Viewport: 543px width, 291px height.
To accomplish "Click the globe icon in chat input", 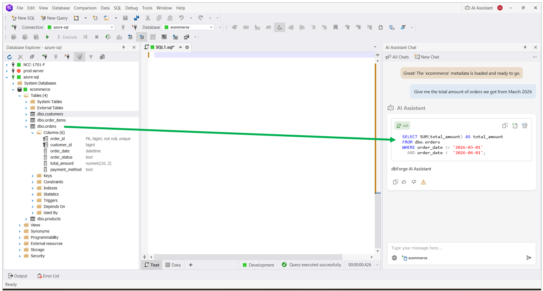I will click(394, 258).
